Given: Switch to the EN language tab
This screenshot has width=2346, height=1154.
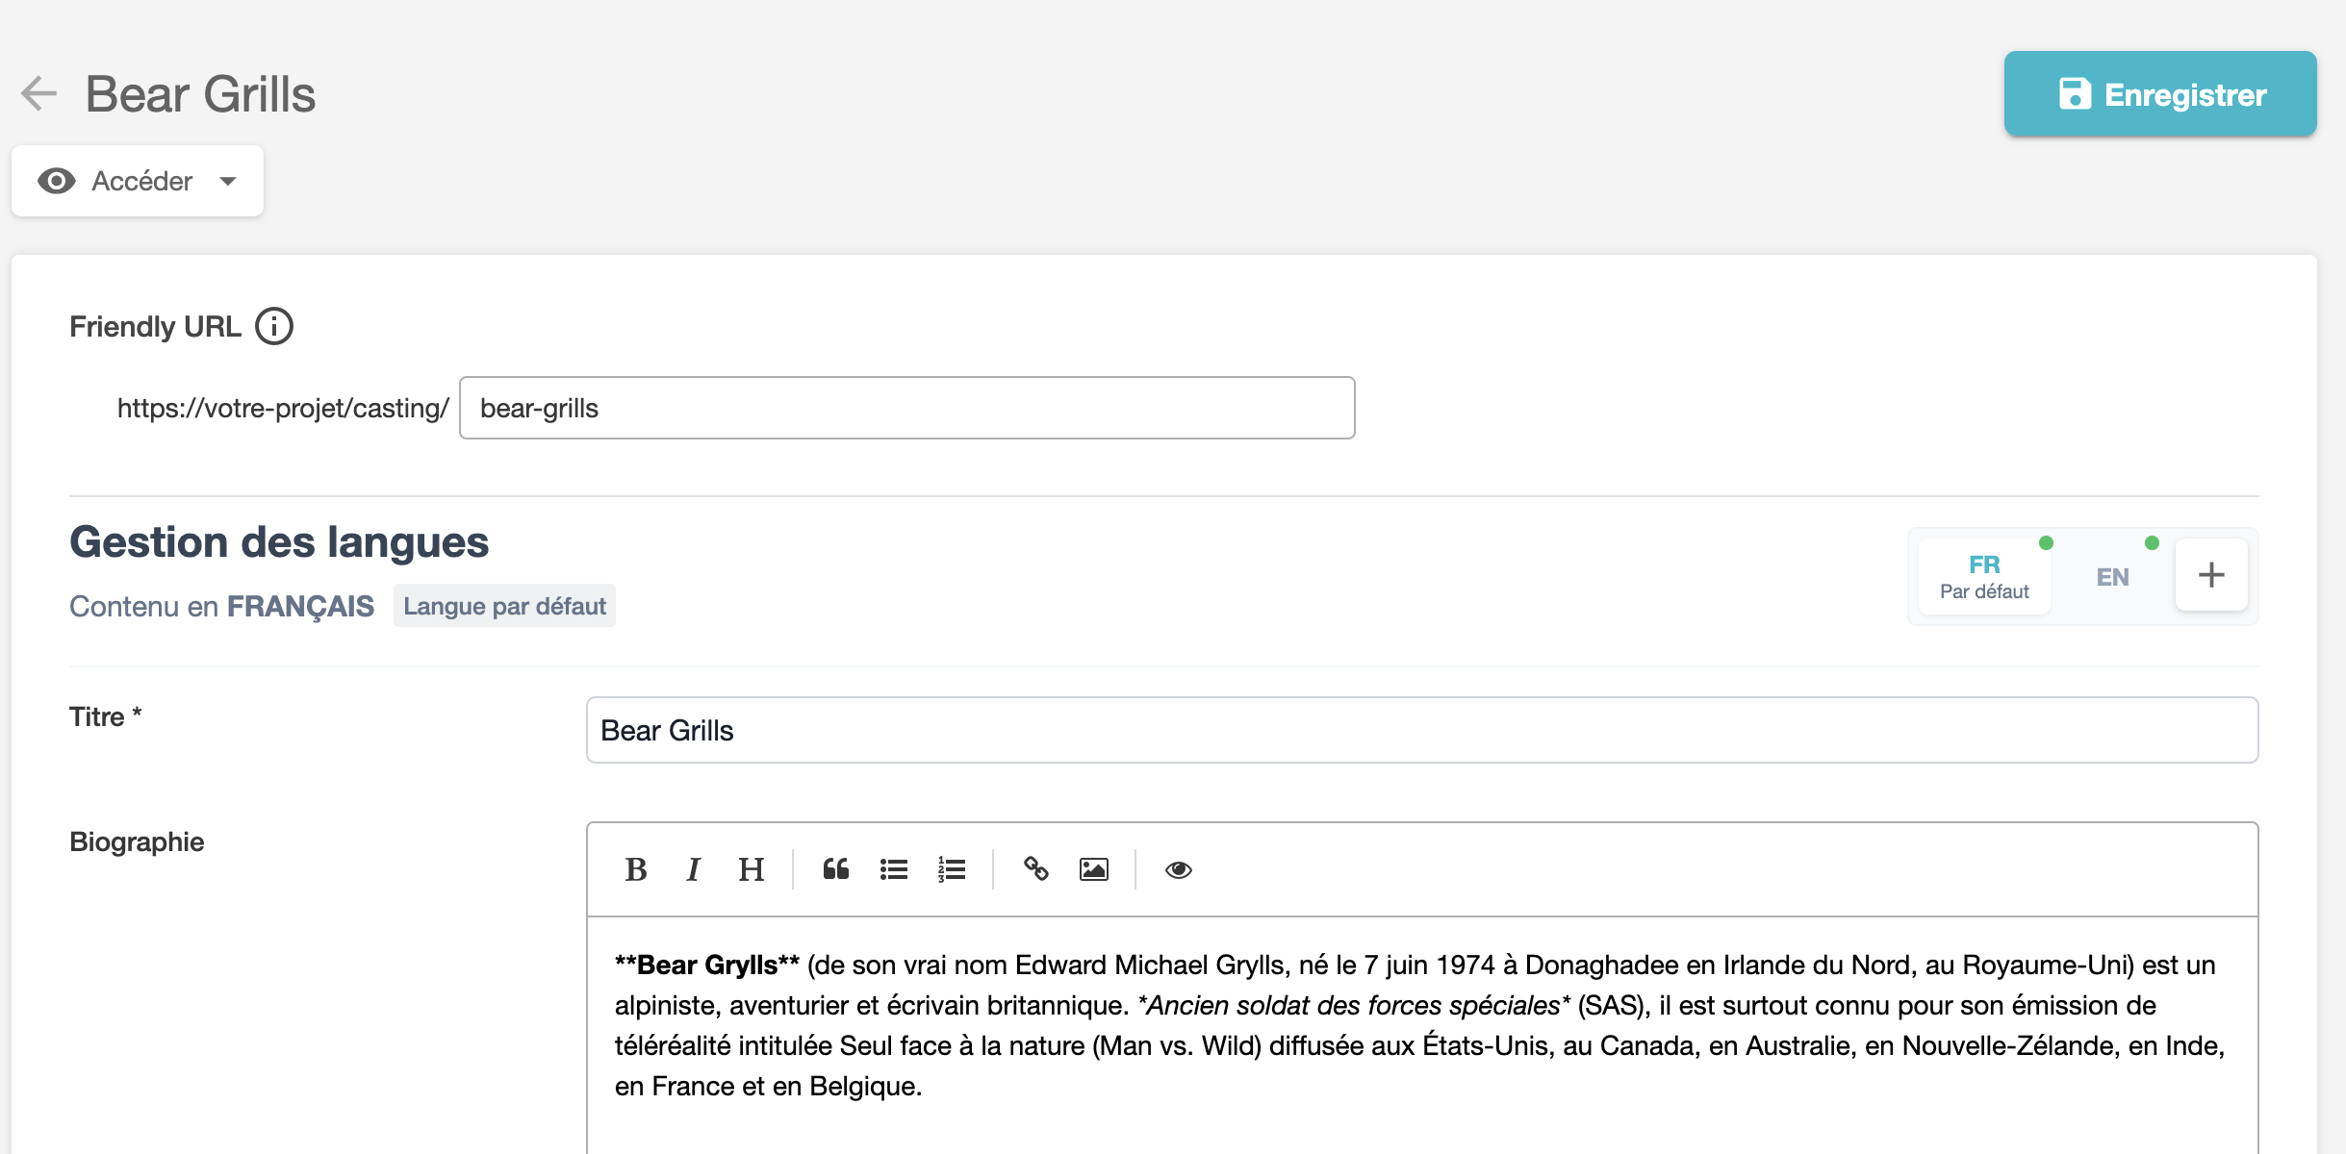Looking at the screenshot, I should 2112,577.
